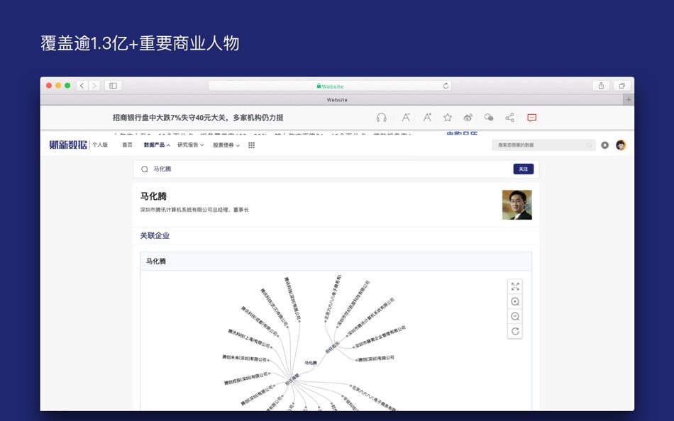This screenshot has width=674, height=421.
Task: Favorite the article with star icon
Action: pyautogui.click(x=448, y=117)
